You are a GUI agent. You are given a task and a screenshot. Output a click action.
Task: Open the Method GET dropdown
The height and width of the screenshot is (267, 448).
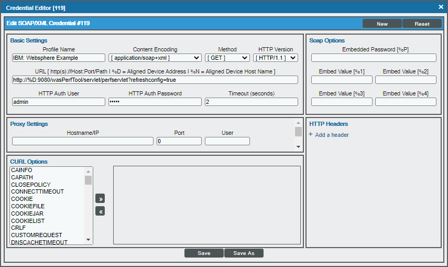[227, 58]
